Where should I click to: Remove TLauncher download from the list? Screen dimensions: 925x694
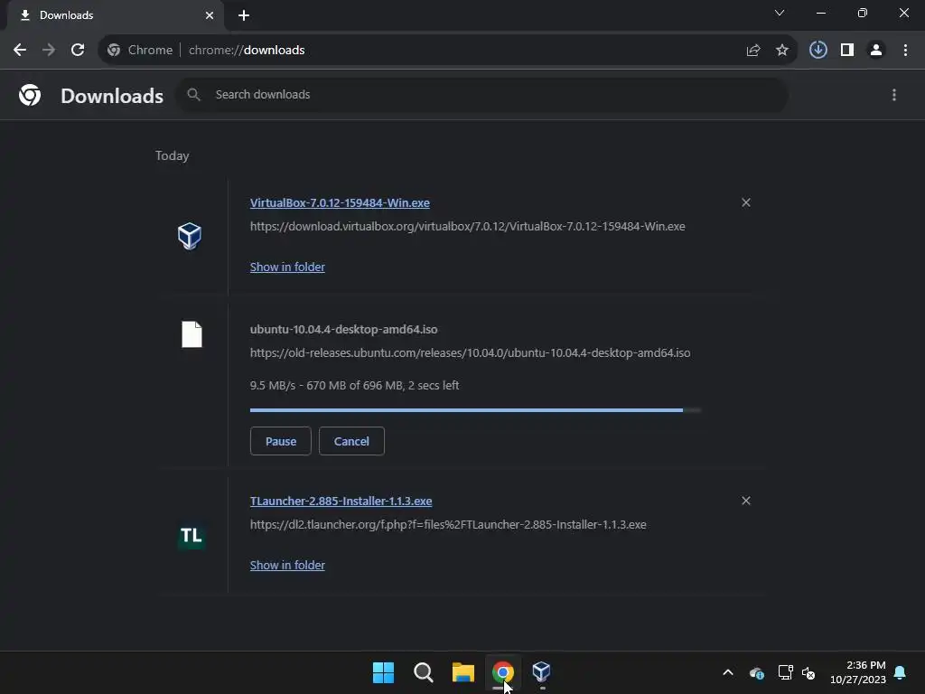click(746, 501)
